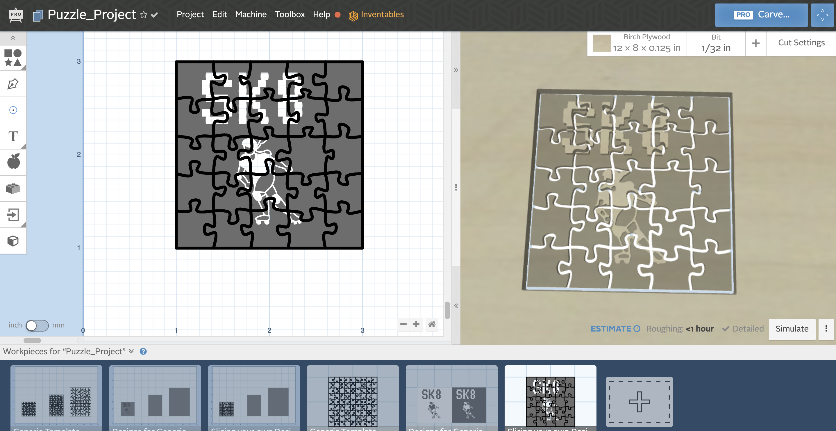Image resolution: width=836 pixels, height=431 pixels.
Task: Star the Puzzle_Project as favorite
Action: [143, 15]
